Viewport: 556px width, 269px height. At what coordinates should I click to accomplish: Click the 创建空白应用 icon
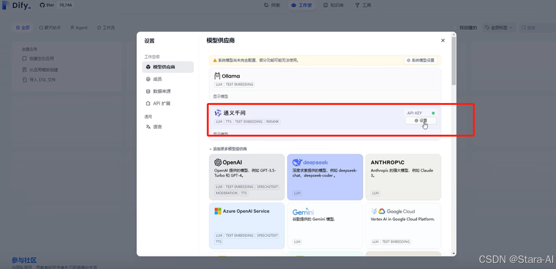pos(24,58)
